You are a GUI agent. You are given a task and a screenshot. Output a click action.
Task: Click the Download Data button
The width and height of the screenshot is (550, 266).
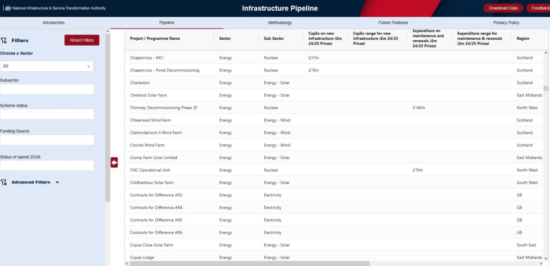coord(503,8)
